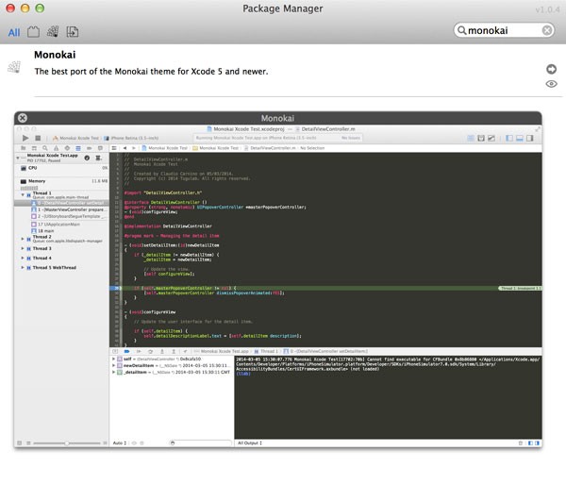
Task: Open Monokai Xcode Test scheme selector
Action: pos(75,138)
